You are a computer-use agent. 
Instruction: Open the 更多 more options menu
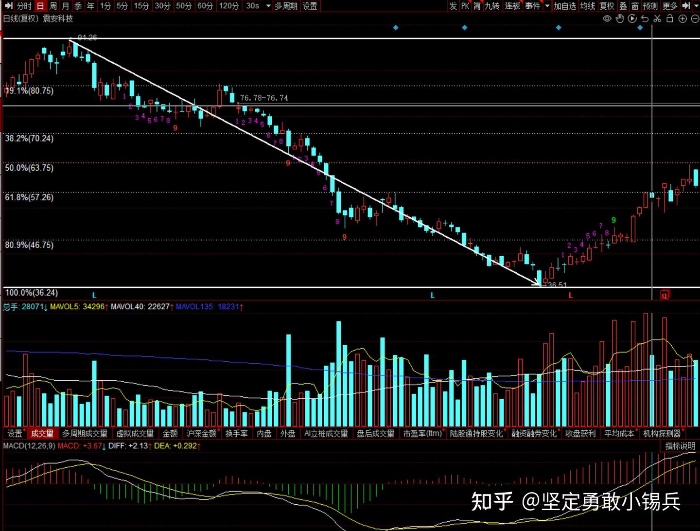pos(669,6)
